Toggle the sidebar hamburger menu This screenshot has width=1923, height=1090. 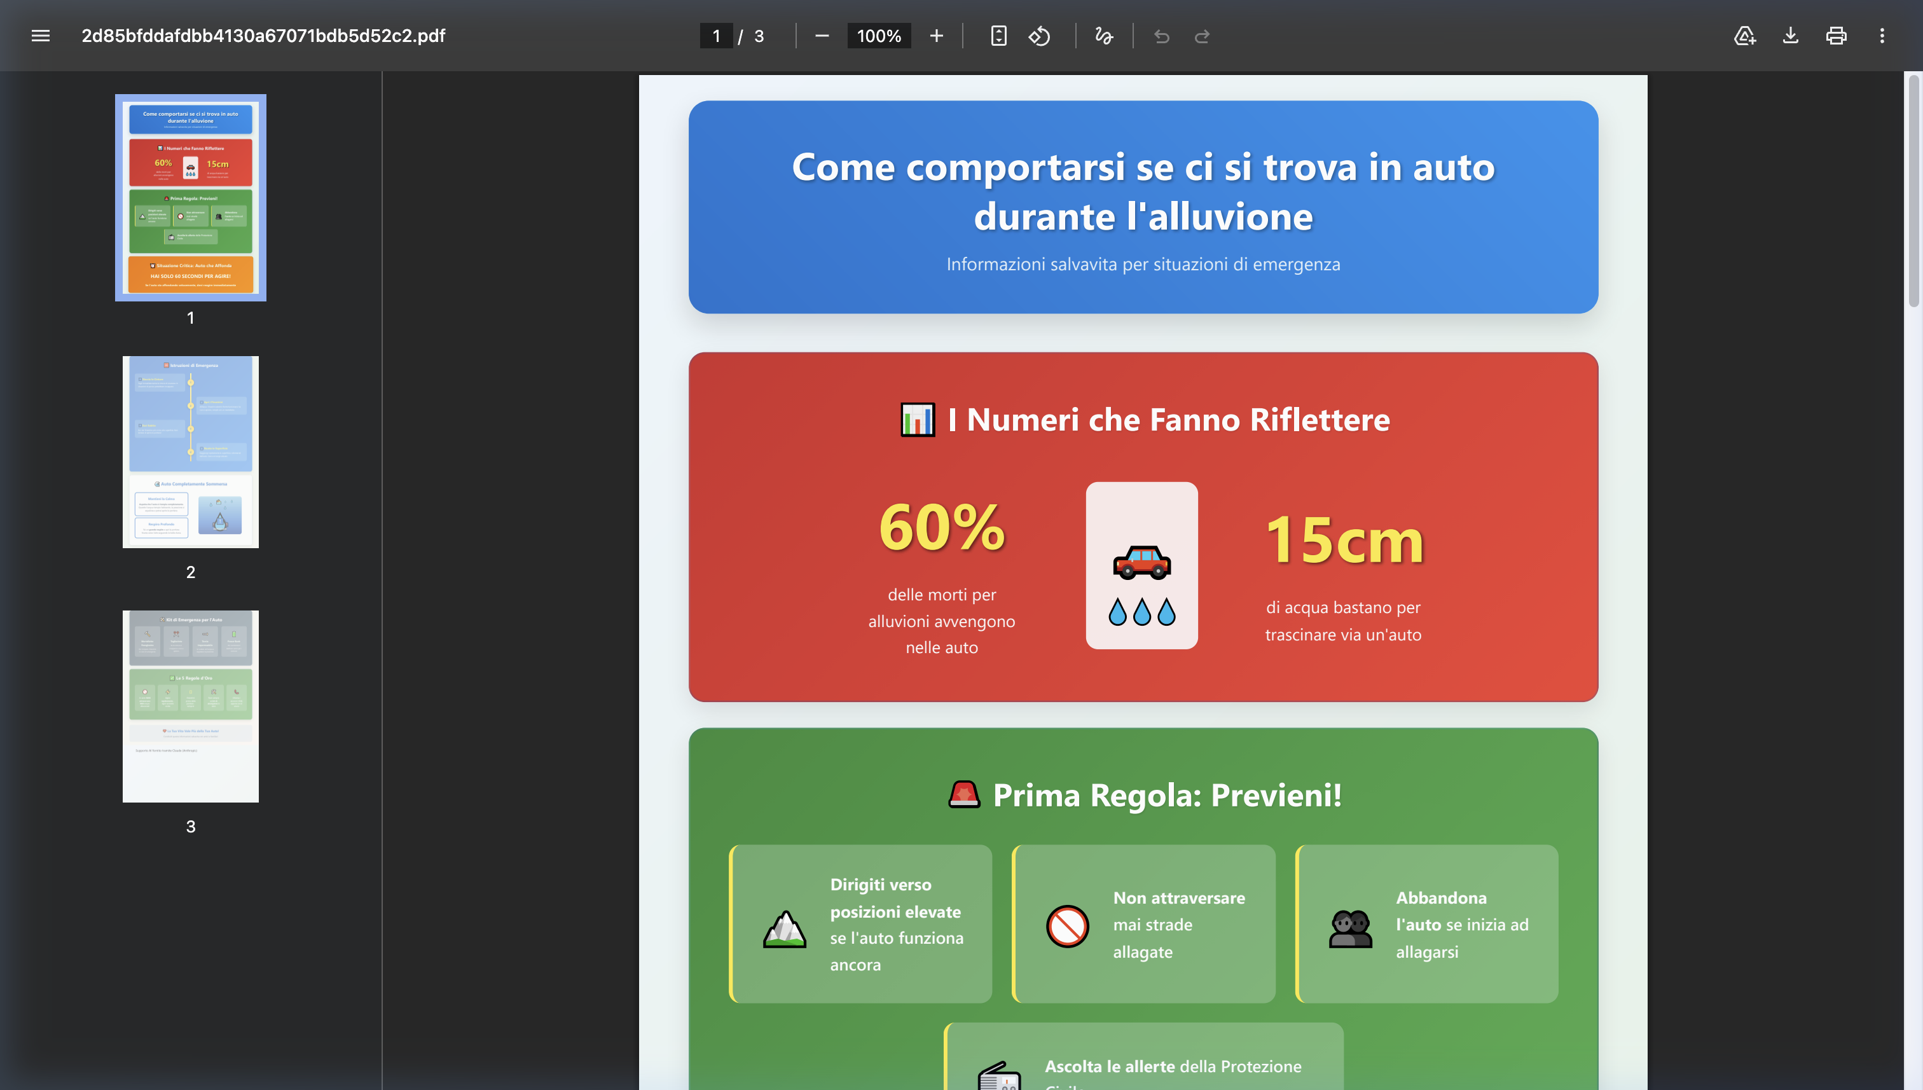coord(41,36)
